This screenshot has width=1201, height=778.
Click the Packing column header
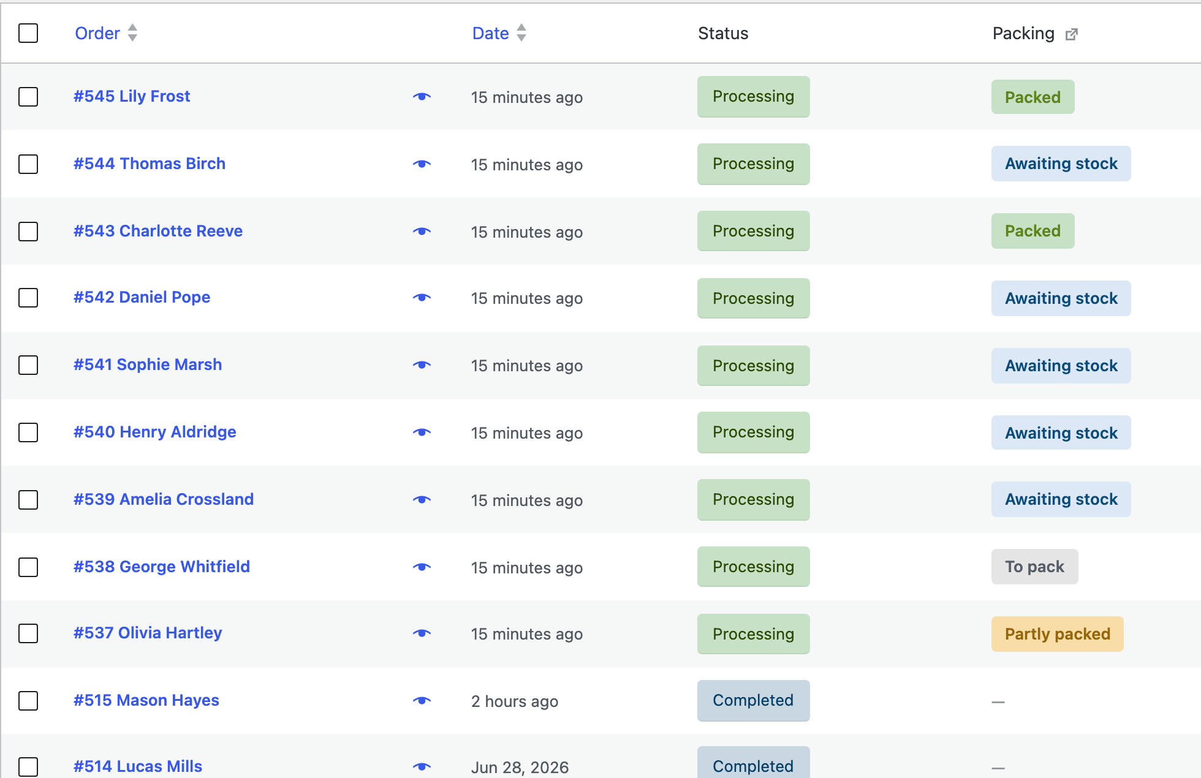click(1023, 33)
